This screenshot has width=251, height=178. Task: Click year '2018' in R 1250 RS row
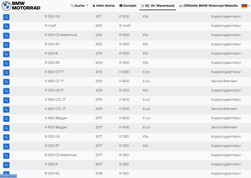(x=99, y=173)
